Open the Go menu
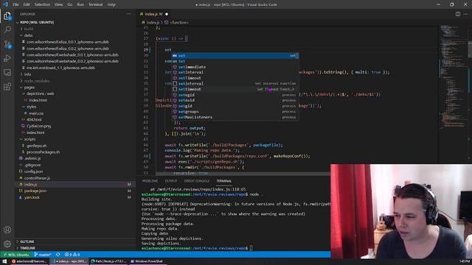 point(70,4)
